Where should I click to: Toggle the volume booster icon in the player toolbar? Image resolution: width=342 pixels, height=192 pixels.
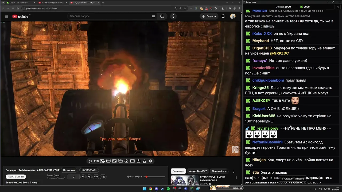pos(96,161)
